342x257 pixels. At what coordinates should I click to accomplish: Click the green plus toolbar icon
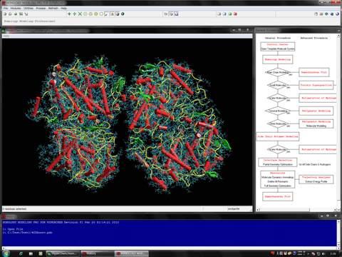coord(75,14)
